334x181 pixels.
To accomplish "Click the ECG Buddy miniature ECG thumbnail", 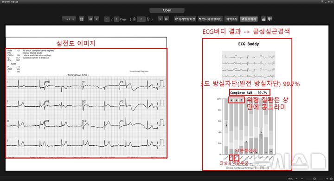I will [x=249, y=65].
